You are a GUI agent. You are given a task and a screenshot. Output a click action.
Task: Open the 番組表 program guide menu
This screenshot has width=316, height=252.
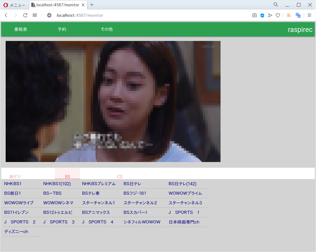click(x=21, y=29)
